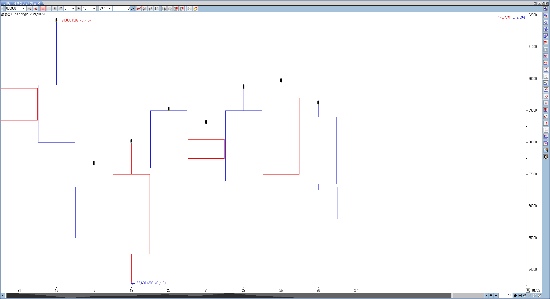Toggle the weekly (주) period button
The width and height of the screenshot is (550, 299).
[49, 9]
